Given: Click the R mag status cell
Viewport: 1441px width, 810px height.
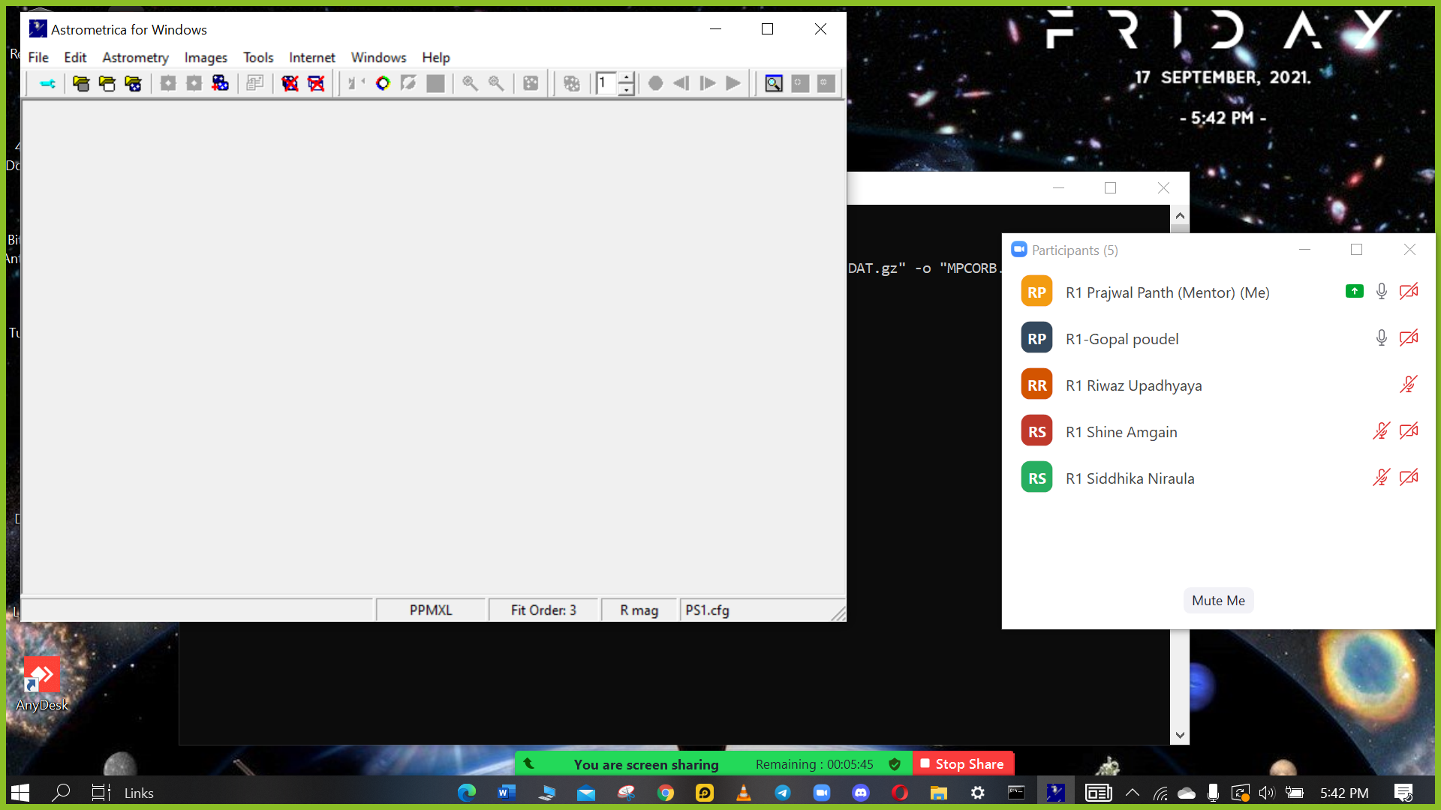Looking at the screenshot, I should (639, 610).
